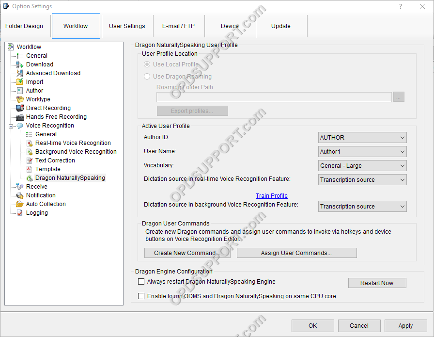This screenshot has width=434, height=337.
Task: Click the Author icon in tree
Action: (x=20, y=91)
